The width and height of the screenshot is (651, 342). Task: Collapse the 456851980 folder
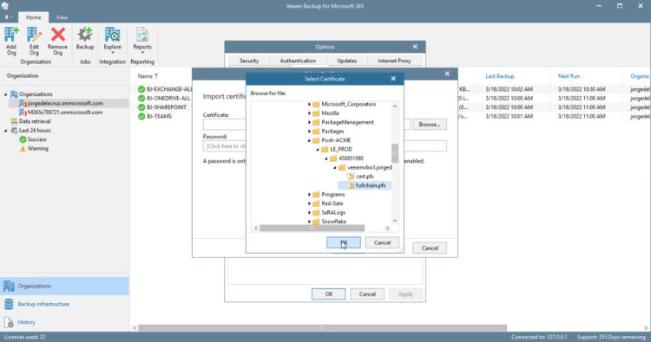point(326,158)
